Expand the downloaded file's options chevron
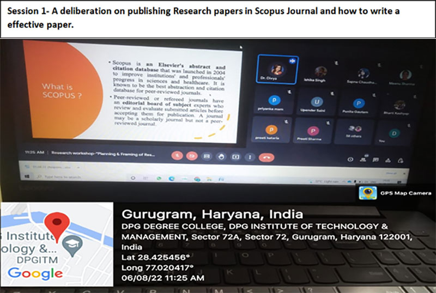This screenshot has height=293, width=436. (x=78, y=168)
